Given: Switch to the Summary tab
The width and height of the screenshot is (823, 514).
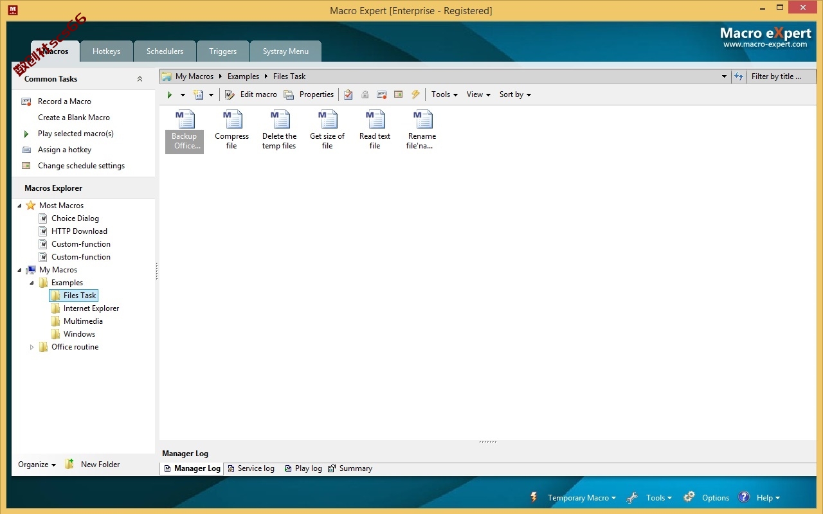Looking at the screenshot, I should [x=350, y=468].
